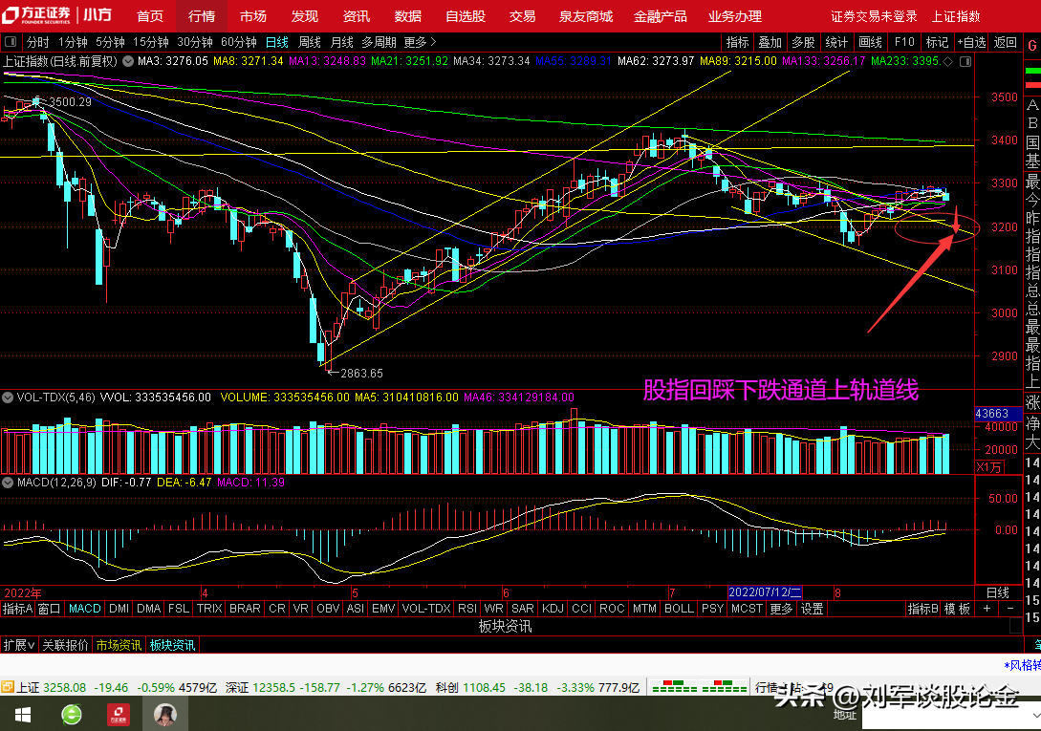The width and height of the screenshot is (1041, 731).
Task: Click the +自选 button
Action: 970,42
